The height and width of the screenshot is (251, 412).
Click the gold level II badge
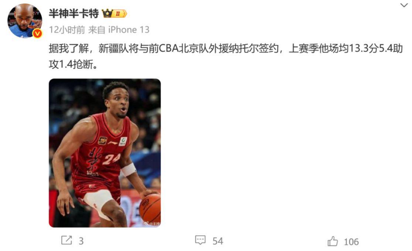[x=120, y=14]
